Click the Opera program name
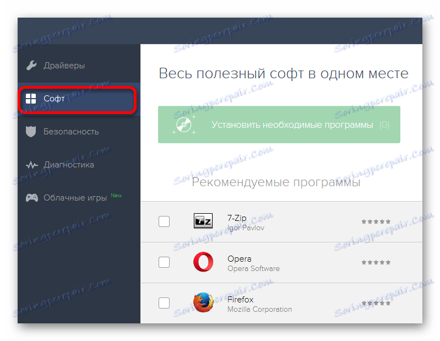440x341 pixels. (240, 259)
